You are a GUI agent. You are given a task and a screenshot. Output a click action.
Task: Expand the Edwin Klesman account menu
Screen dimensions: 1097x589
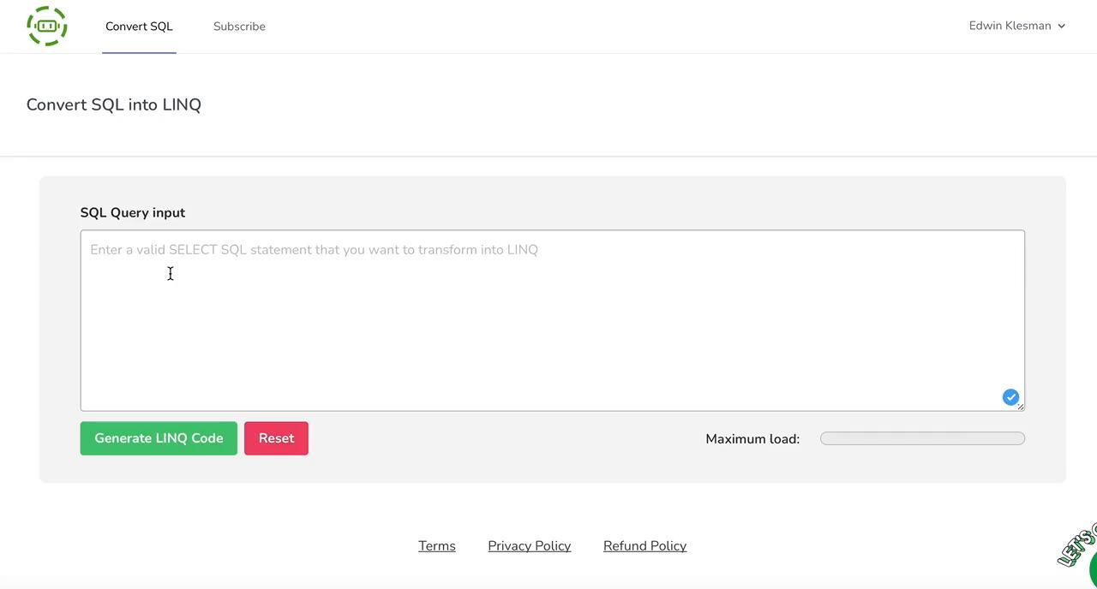(1010, 26)
